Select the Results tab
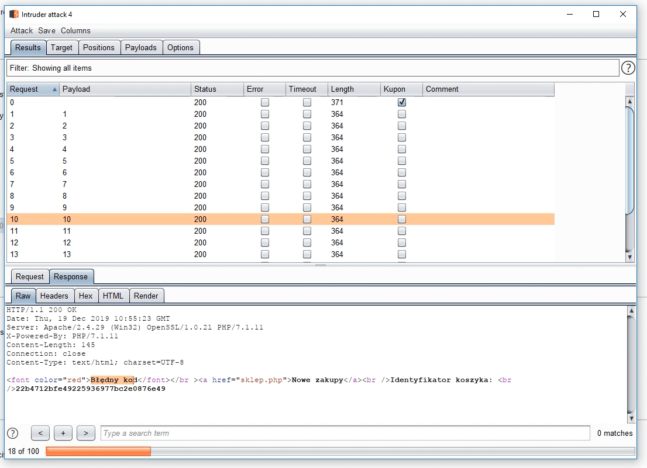 (28, 47)
